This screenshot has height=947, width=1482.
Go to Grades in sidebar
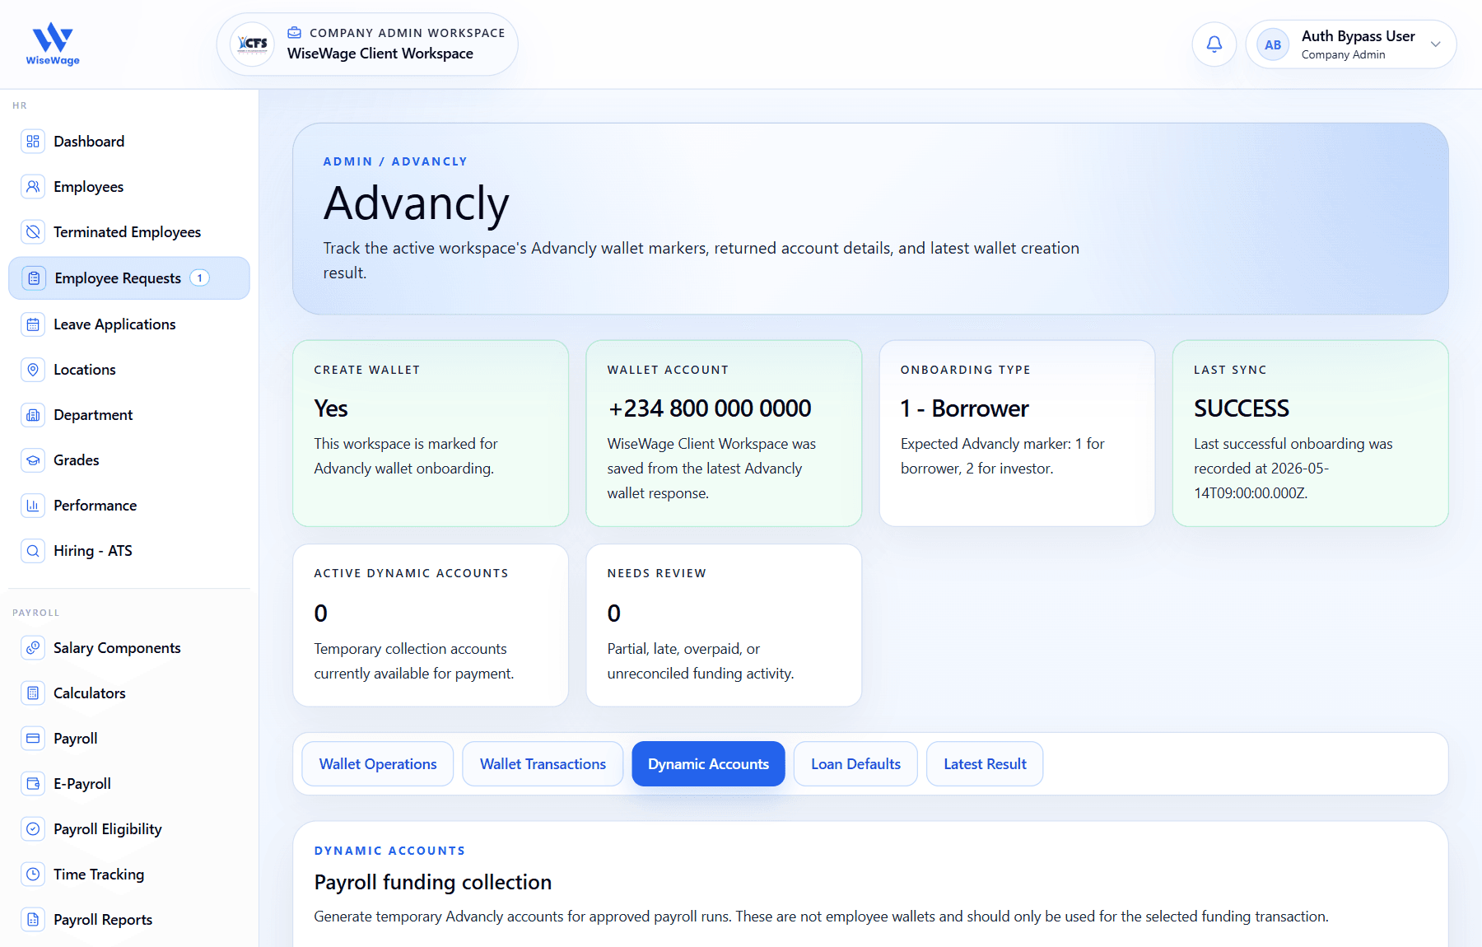(129, 460)
